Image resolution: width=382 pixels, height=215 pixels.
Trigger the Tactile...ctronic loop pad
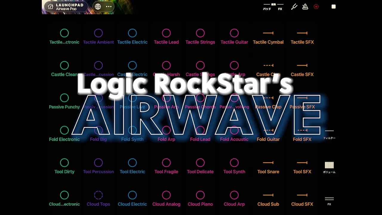click(64, 37)
